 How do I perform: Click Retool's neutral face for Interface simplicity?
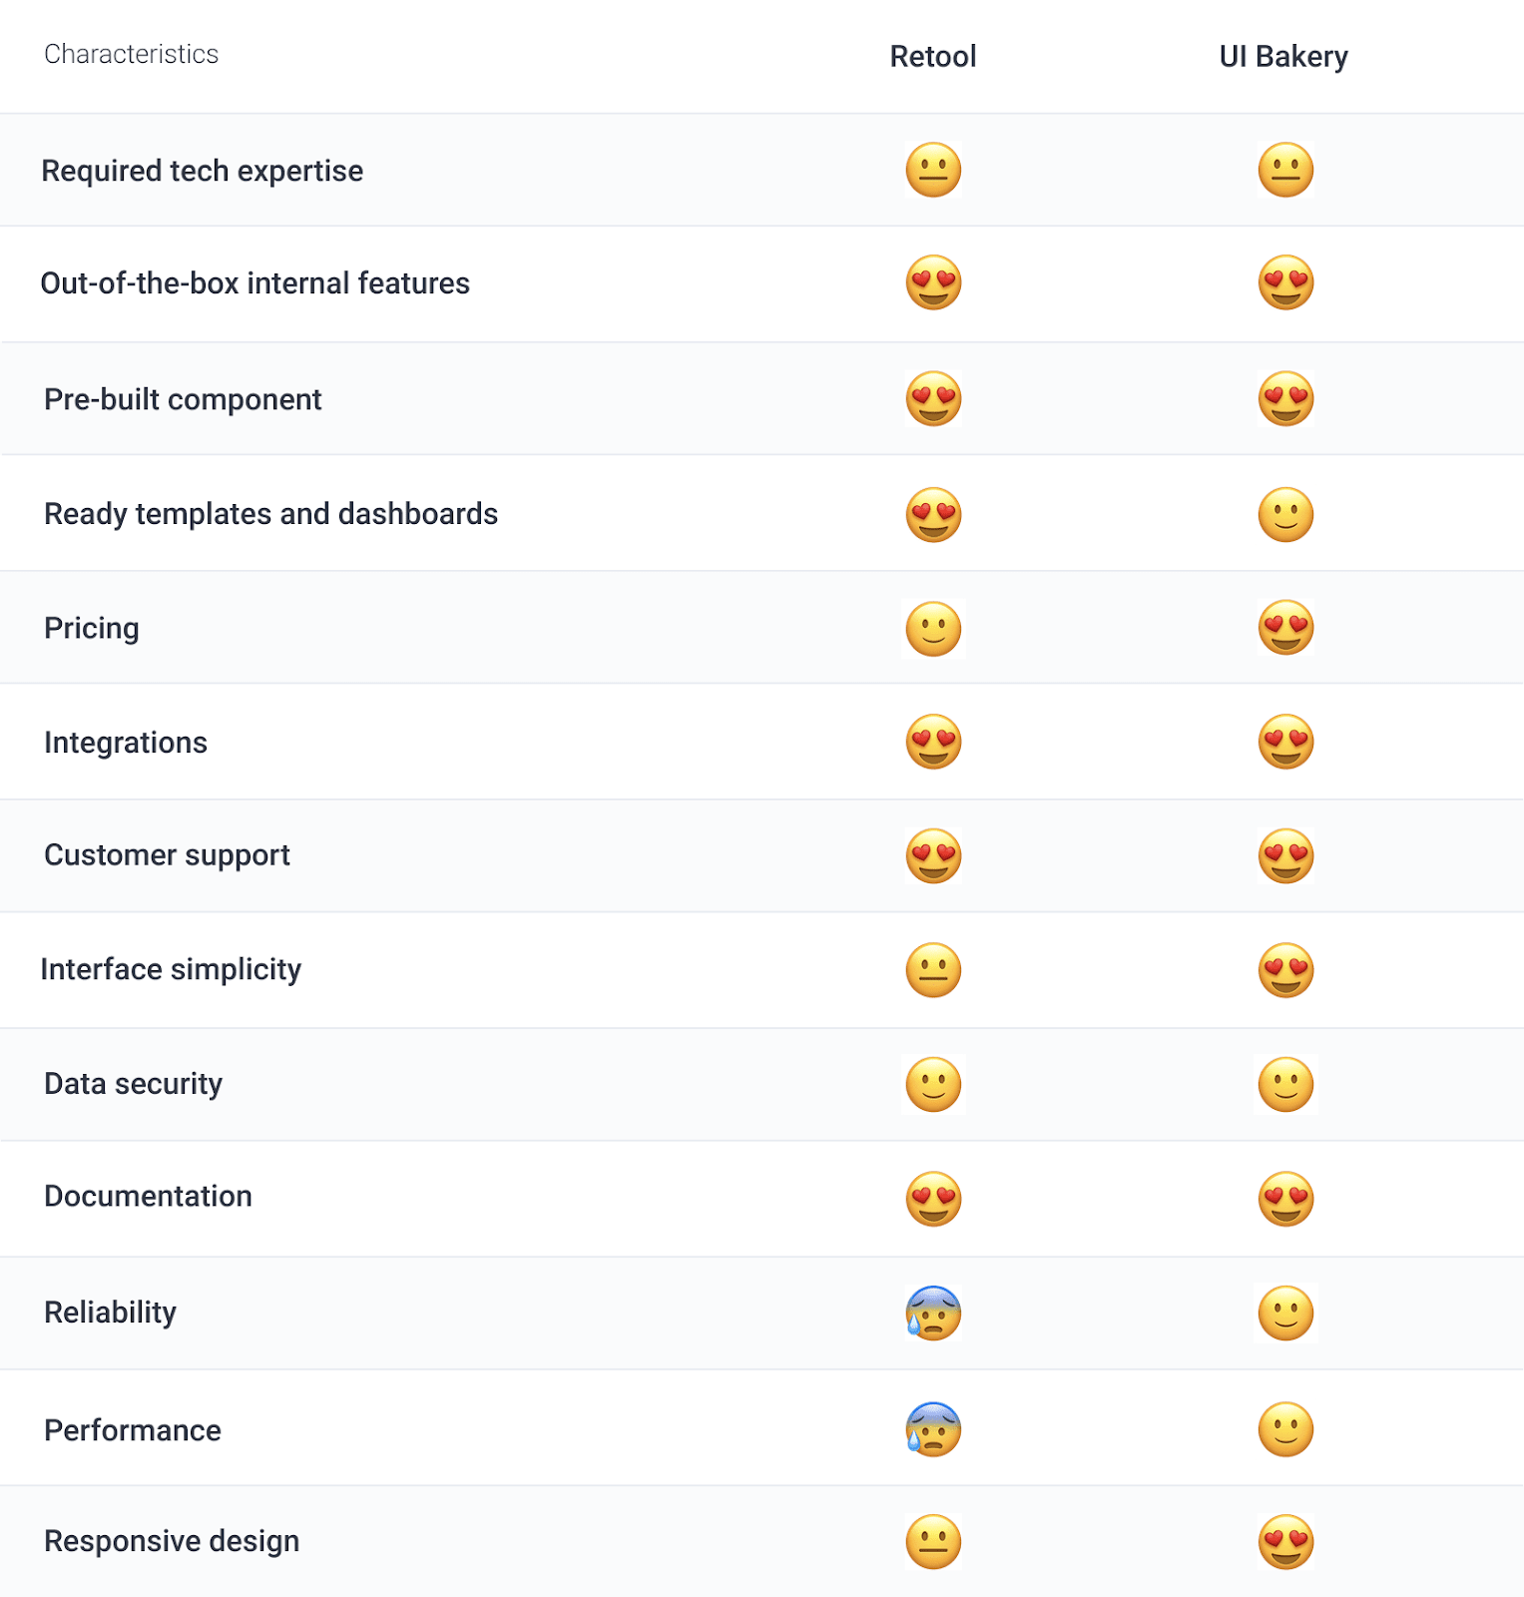(x=933, y=970)
